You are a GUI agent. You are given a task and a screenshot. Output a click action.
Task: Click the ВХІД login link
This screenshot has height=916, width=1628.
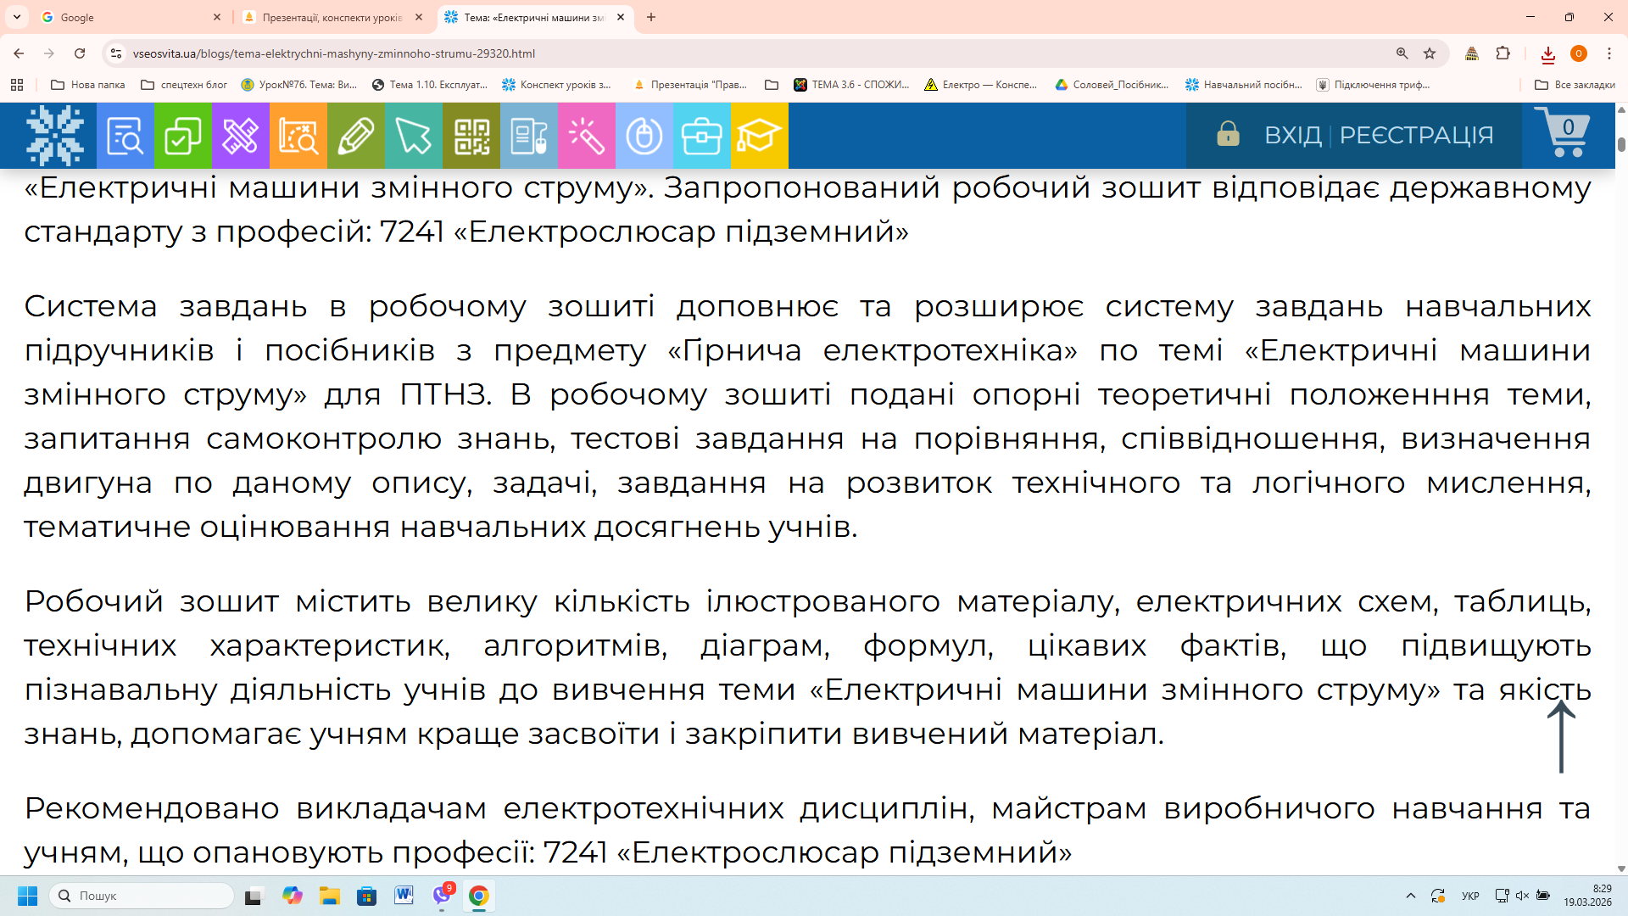(x=1292, y=135)
